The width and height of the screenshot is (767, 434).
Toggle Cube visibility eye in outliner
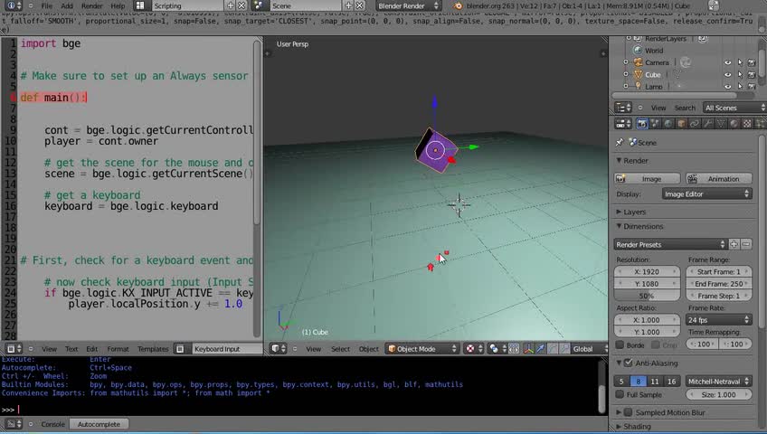pyautogui.click(x=727, y=75)
